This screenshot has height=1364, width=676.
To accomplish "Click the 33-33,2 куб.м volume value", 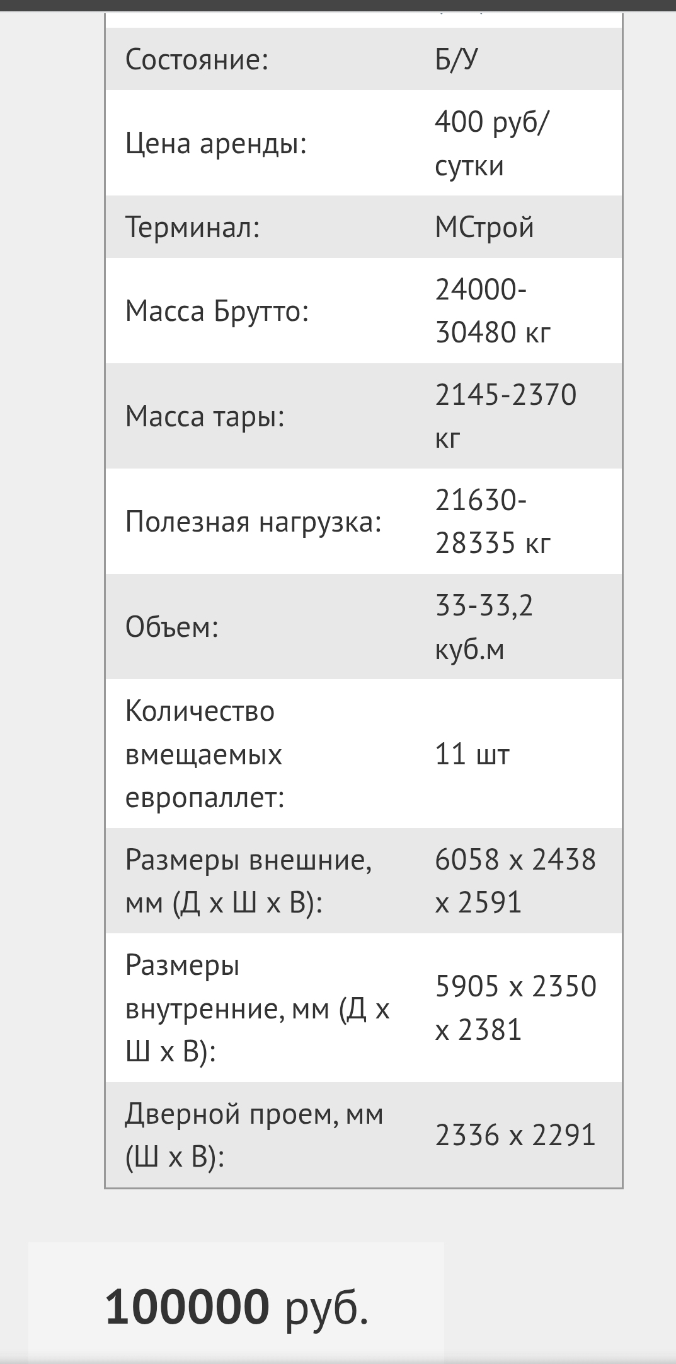I will [x=484, y=627].
